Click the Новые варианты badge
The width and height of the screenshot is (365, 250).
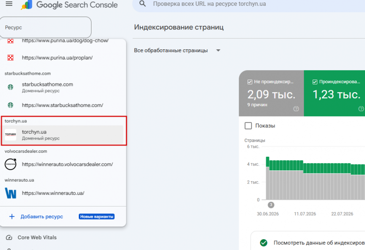click(96, 216)
